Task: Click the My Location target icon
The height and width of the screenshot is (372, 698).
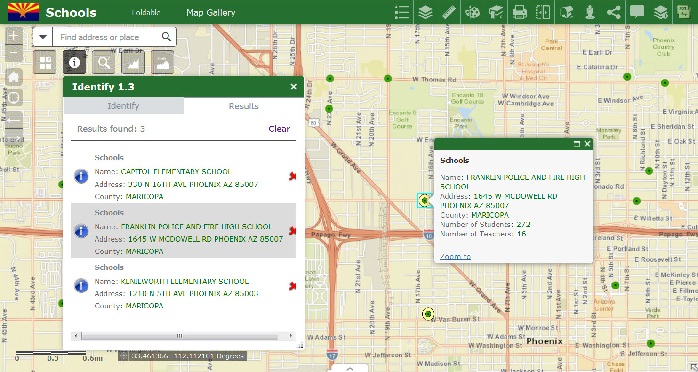Action: pyautogui.click(x=14, y=97)
